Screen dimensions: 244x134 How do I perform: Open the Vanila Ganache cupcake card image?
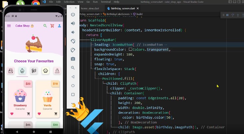point(47,96)
